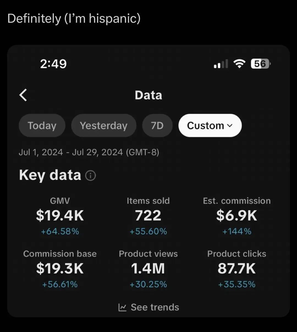297x332 pixels.
Task: Tap the Product views 1.4M metric
Action: tap(148, 269)
